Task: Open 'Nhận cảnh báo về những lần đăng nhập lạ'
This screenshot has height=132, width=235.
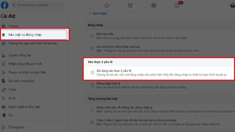Action: pos(160,109)
